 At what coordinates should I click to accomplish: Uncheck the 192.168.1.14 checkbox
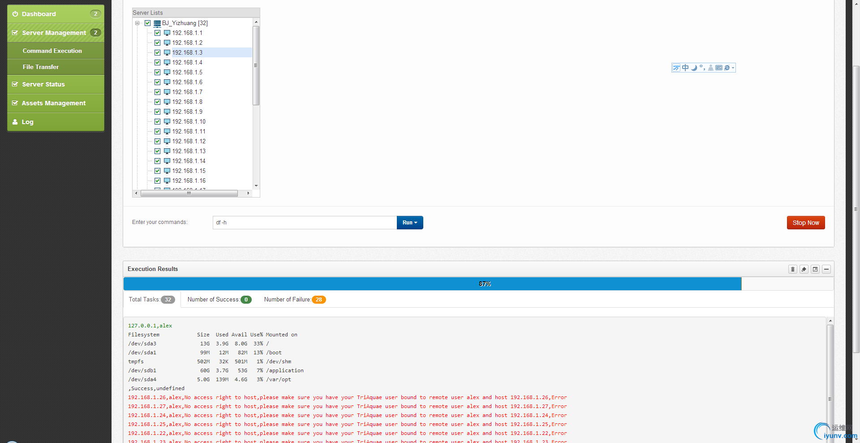click(157, 161)
